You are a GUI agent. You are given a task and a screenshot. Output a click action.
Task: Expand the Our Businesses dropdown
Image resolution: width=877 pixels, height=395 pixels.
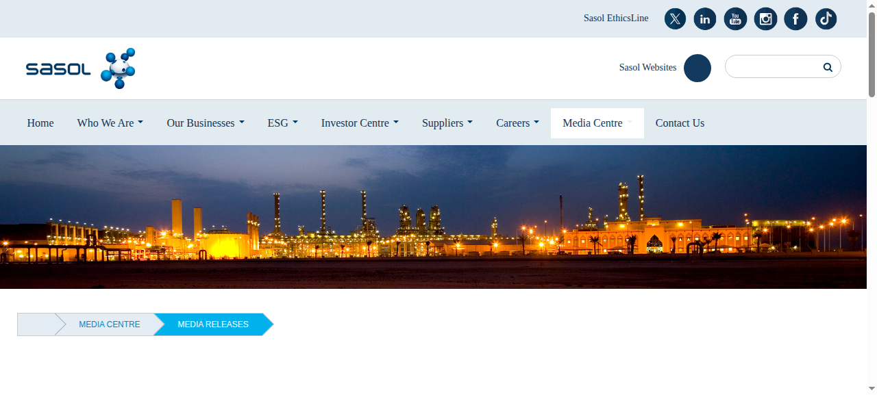click(206, 123)
